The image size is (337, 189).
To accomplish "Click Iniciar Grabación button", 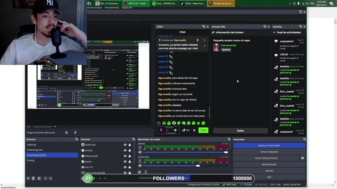I will 269,152.
